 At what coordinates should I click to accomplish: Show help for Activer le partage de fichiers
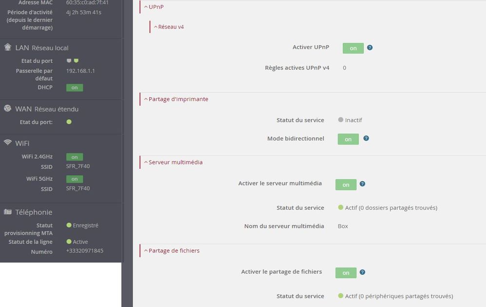[362, 272]
